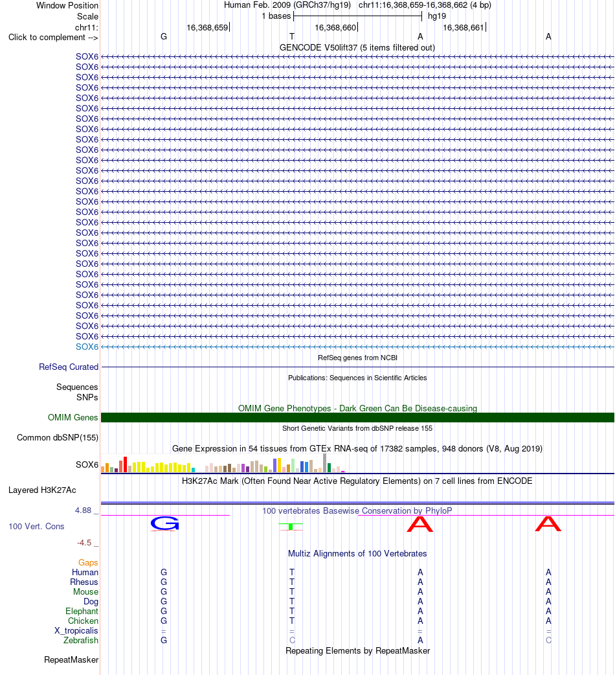Click the 'Sequences' track label
Image resolution: width=615 pixels, height=675 pixels.
77,387
